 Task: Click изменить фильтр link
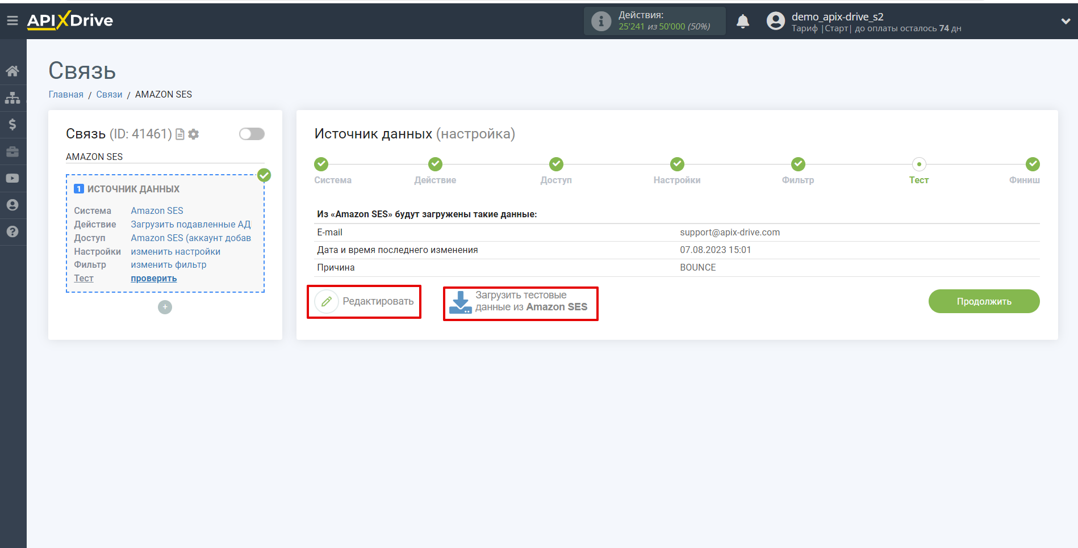pos(169,265)
